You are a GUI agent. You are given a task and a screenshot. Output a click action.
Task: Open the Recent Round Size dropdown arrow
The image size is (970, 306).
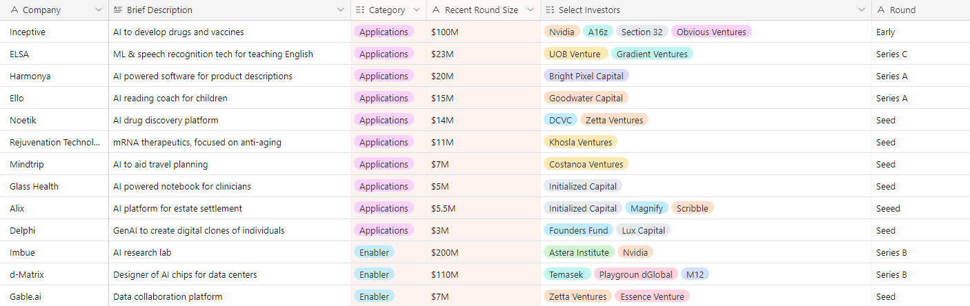pos(530,10)
